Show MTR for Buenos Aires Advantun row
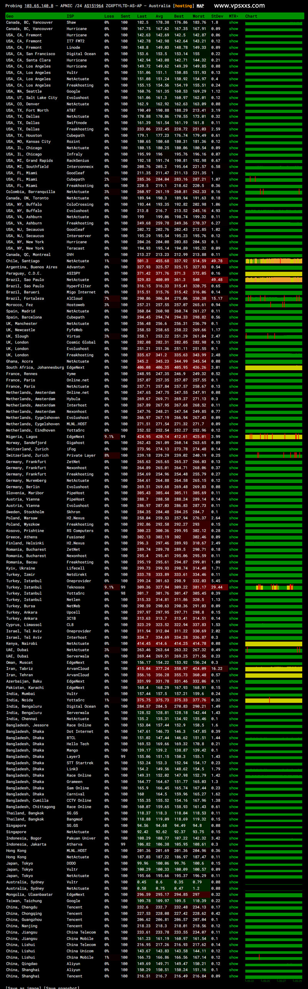 [x=233, y=267]
